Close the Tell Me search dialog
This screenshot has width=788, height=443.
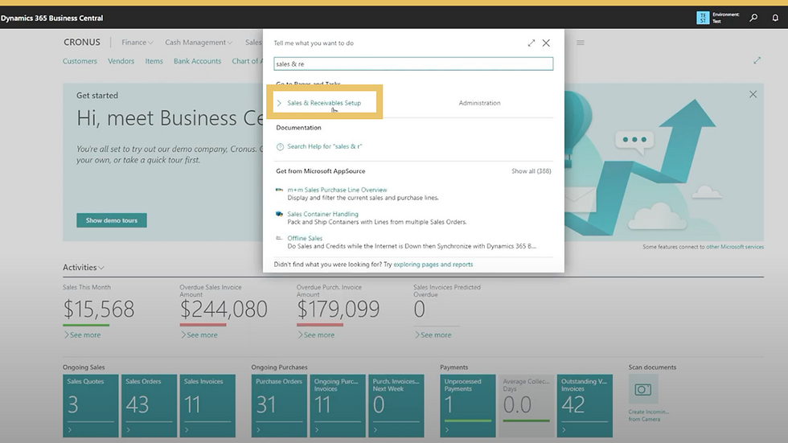546,43
